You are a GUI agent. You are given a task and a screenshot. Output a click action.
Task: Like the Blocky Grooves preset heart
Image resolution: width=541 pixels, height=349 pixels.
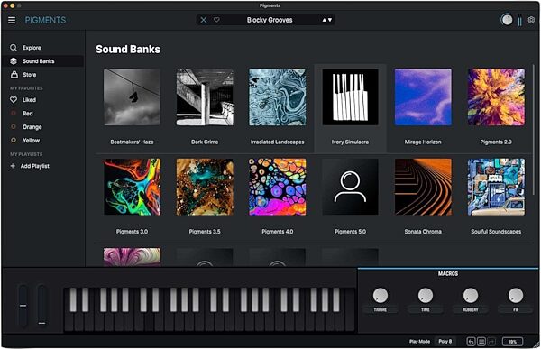tap(216, 20)
